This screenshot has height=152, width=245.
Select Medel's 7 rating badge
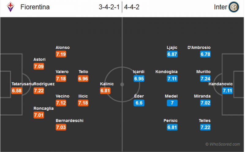172,103
